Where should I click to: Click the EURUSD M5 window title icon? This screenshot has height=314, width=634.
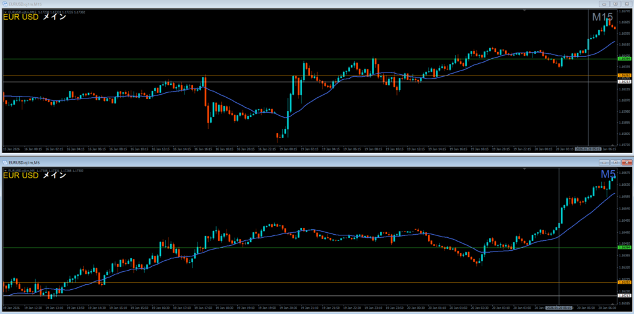pos(4,162)
